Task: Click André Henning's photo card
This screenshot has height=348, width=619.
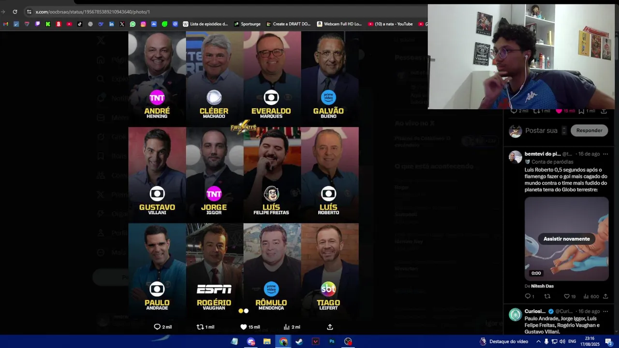Action: click(x=157, y=79)
